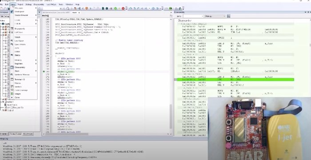The image size is (311, 160).
Task: Choose Statics in the View menu
Action: point(24,55)
